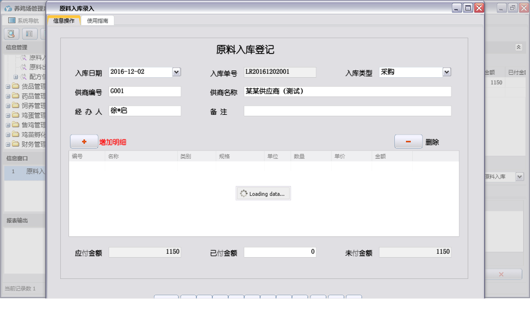The width and height of the screenshot is (530, 316).
Task: Click the 饲养管理 folder icon
Action: click(16, 105)
